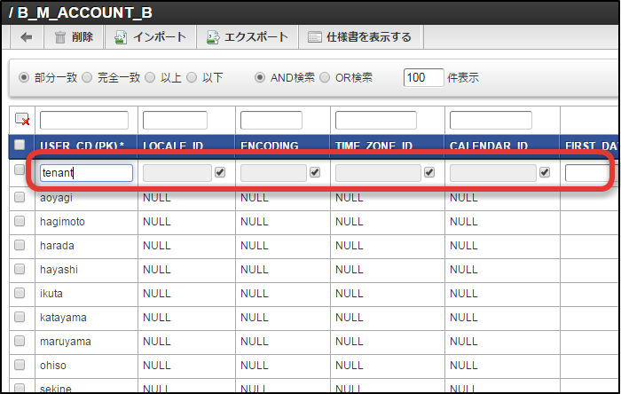Screen dimensions: 621x394
Task: Check the harada row checkbox
Action: 20,245
